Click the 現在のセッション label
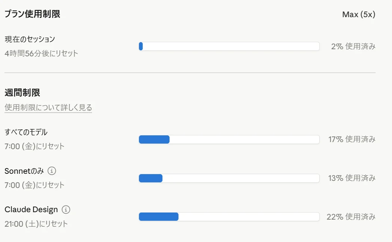The width and height of the screenshot is (392, 242). [30, 39]
